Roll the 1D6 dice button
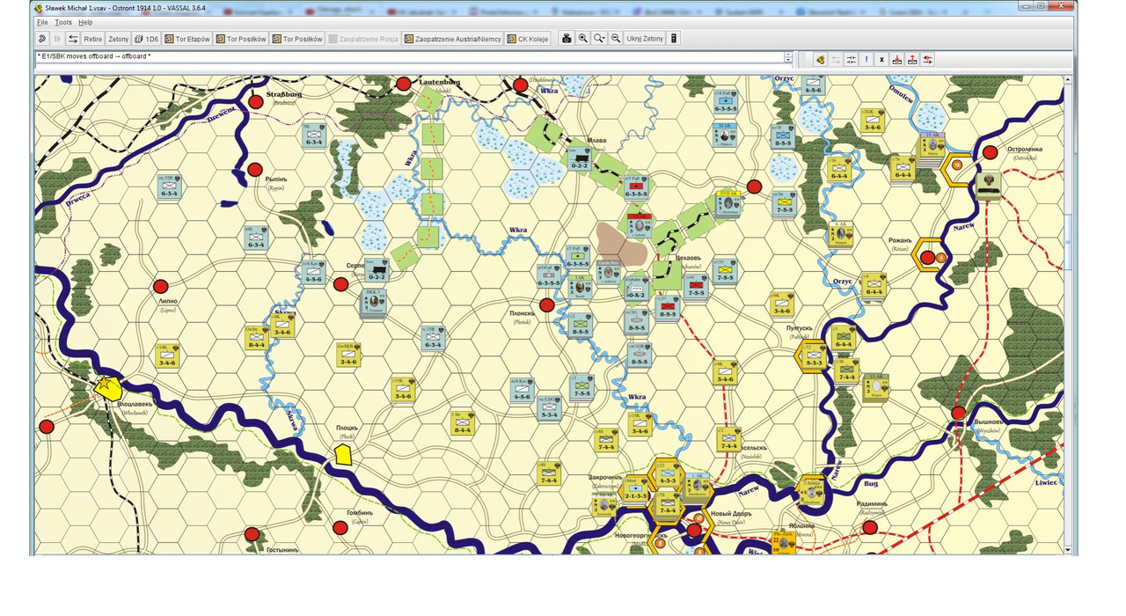 coord(147,39)
